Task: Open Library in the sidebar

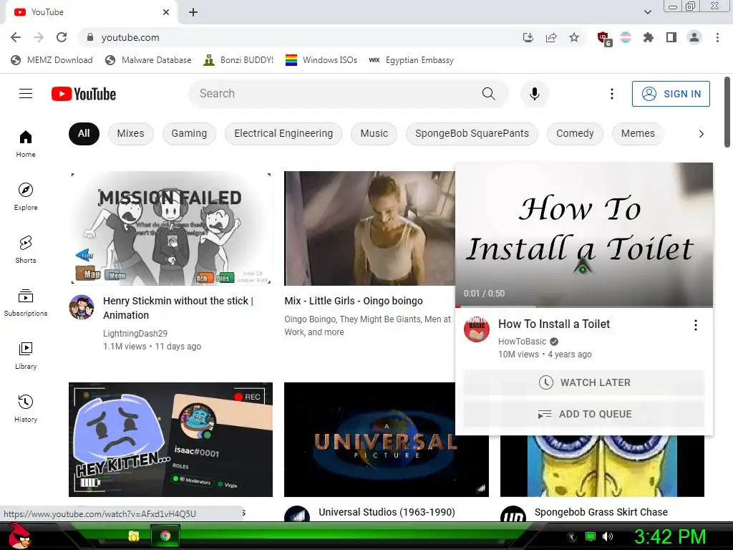Action: 26,355
